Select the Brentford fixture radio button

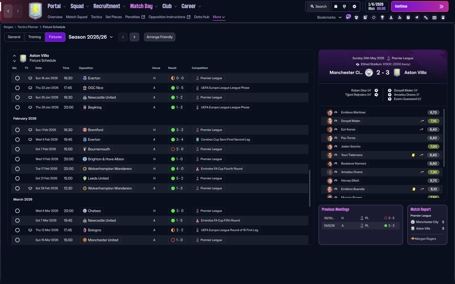[x=17, y=130]
